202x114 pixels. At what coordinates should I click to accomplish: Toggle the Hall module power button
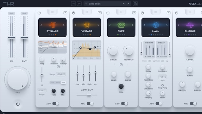point(142,13)
